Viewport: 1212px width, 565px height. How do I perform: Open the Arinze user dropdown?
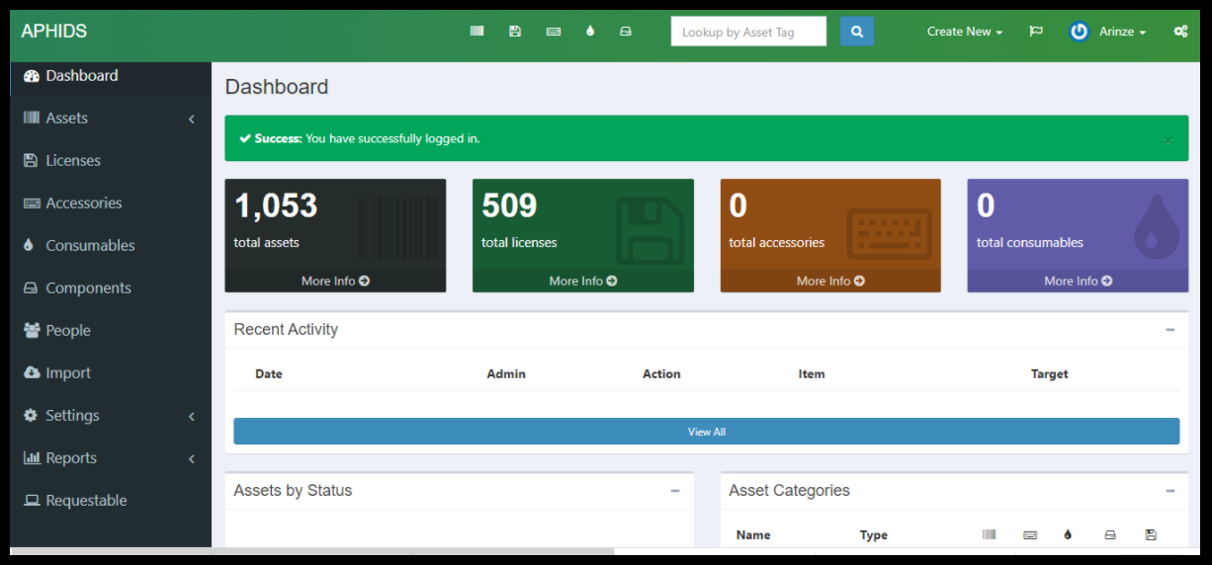(x=1123, y=32)
